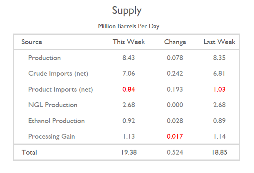This screenshot has height=173, width=254.
Task: Select the NGL Production row label
Action: pyautogui.click(x=53, y=105)
